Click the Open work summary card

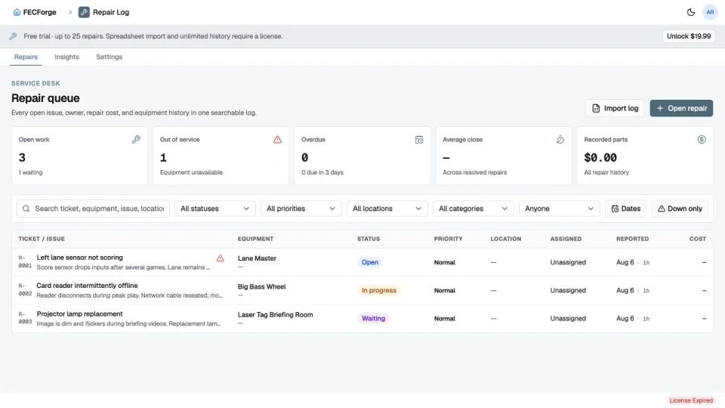[79, 156]
